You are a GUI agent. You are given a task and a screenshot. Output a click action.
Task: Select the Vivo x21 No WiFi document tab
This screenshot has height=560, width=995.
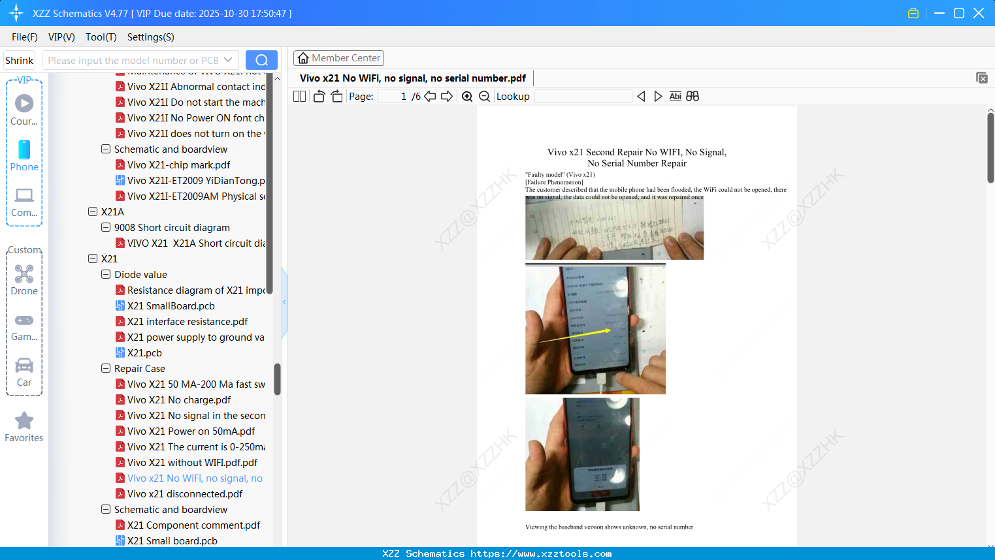tap(413, 78)
